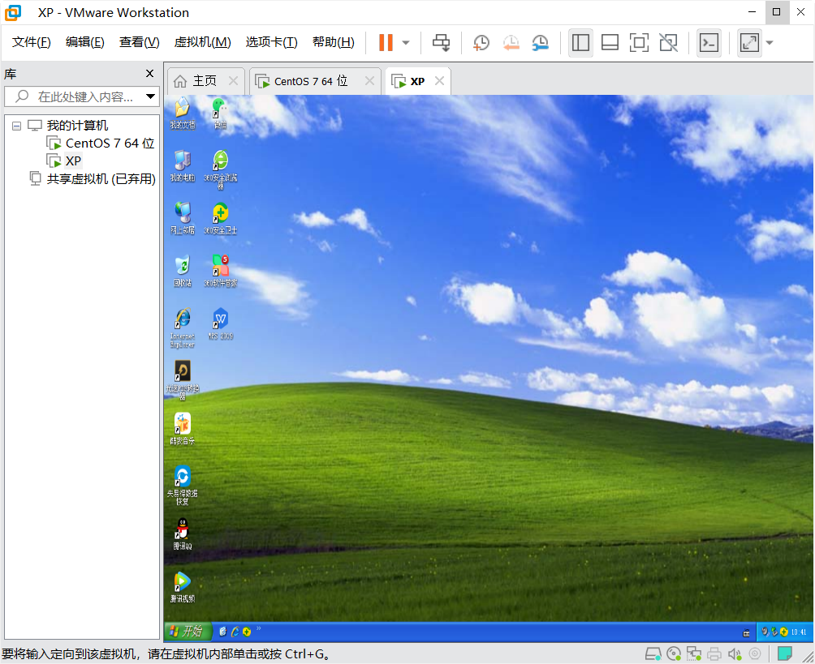Select the 酷我音乐 desktop icon

click(x=183, y=429)
